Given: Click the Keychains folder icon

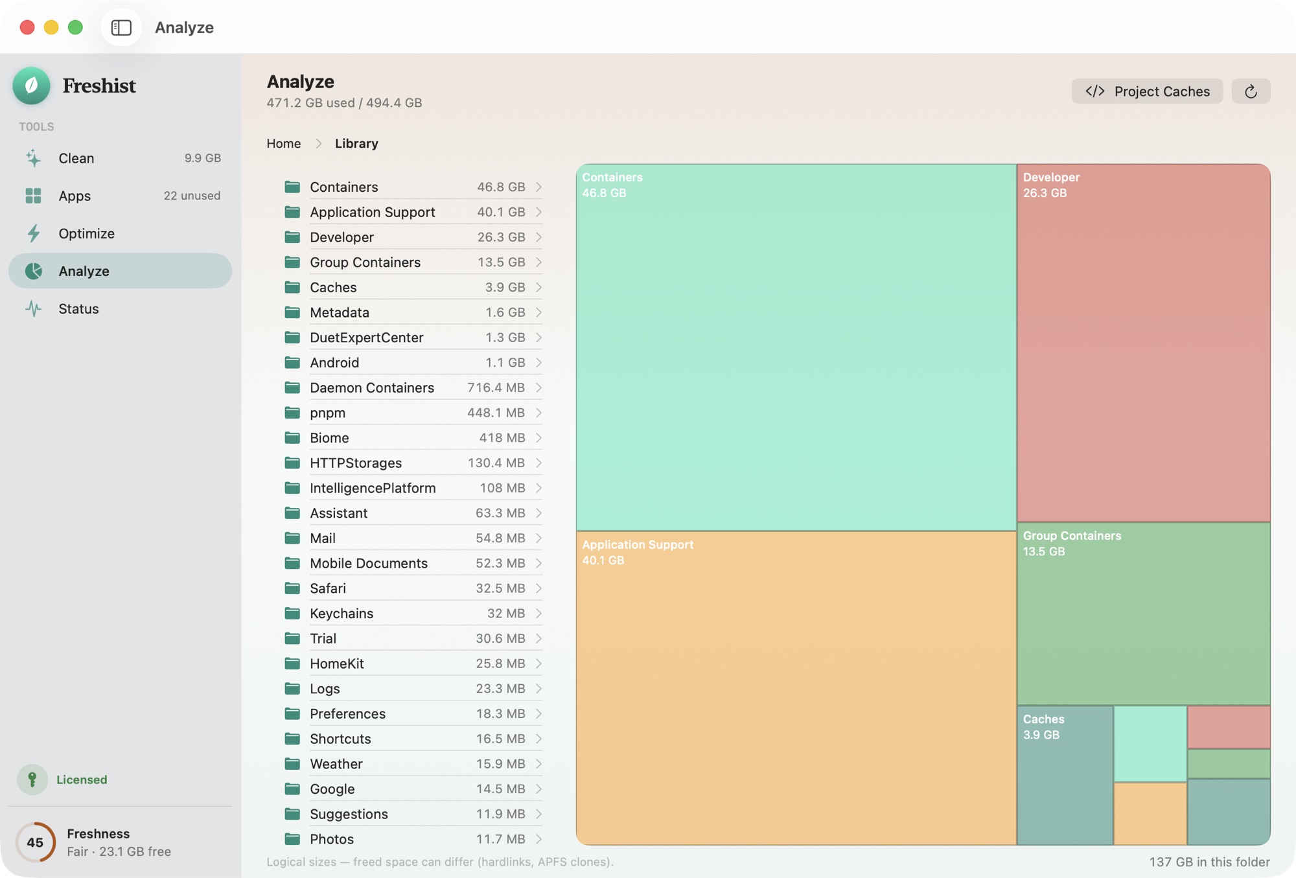Looking at the screenshot, I should (292, 613).
